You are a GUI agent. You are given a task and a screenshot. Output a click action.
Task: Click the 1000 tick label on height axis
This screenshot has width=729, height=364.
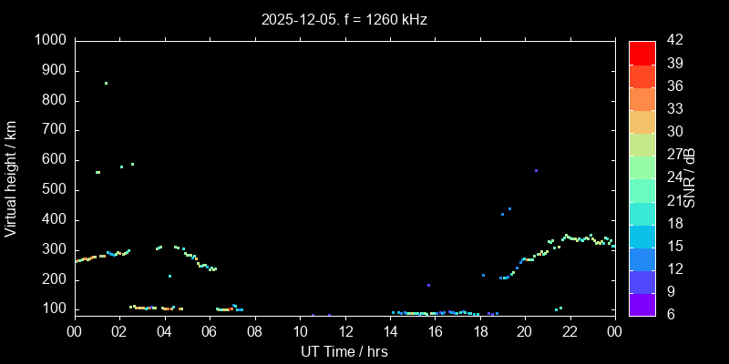coord(49,41)
